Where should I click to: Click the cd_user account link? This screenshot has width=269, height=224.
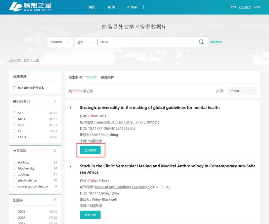click(x=245, y=7)
